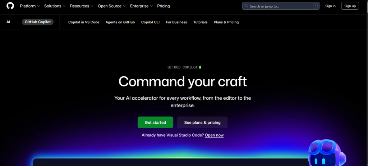The width and height of the screenshot is (368, 166).
Task: Expand the Enterprise dropdown menu
Action: point(141,6)
